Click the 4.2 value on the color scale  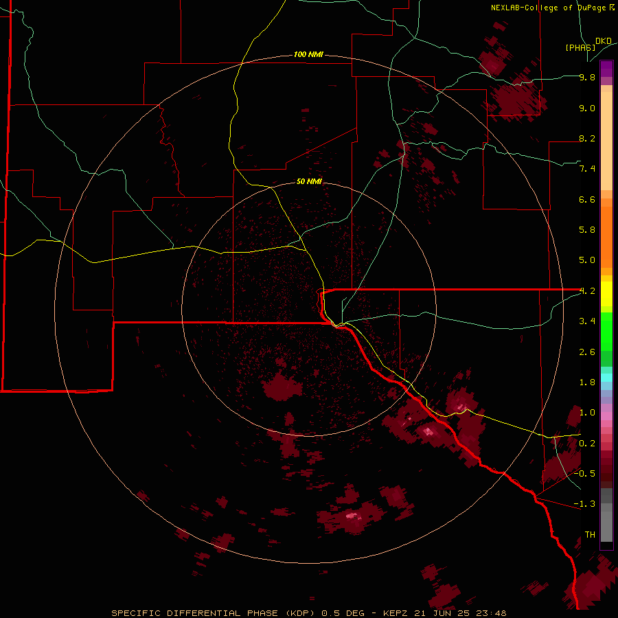pyautogui.click(x=587, y=291)
